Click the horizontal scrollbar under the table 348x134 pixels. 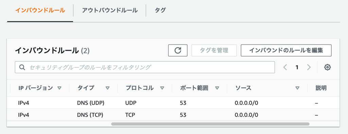210,124
